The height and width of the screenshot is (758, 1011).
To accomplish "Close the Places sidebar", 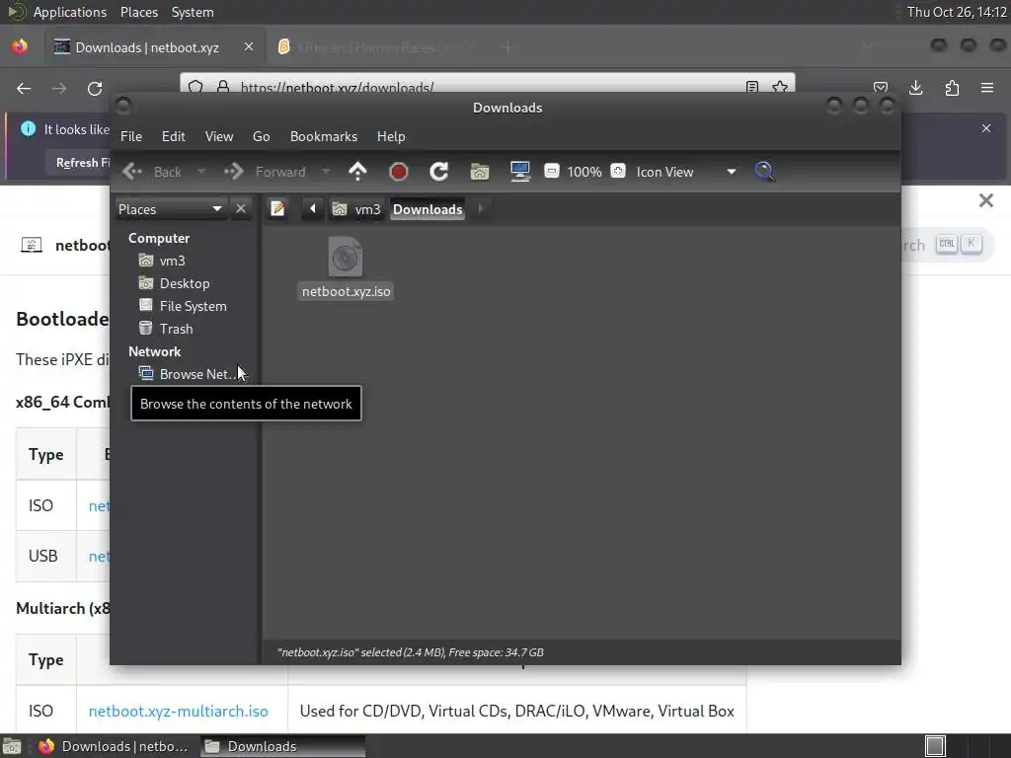I will pos(241,209).
